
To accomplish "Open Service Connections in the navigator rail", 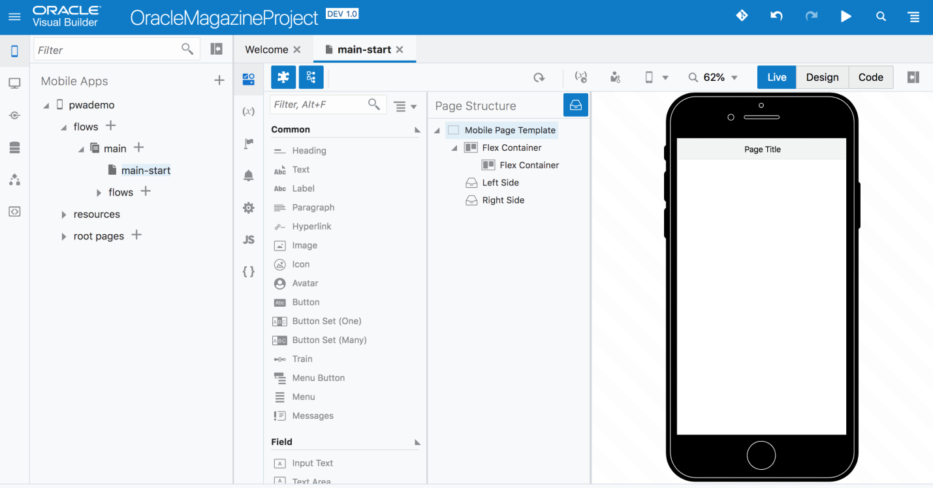I will pos(14,115).
